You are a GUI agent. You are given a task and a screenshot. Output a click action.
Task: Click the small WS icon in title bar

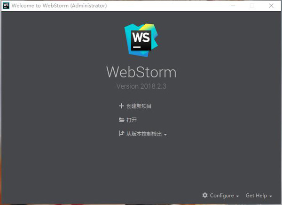click(6, 6)
